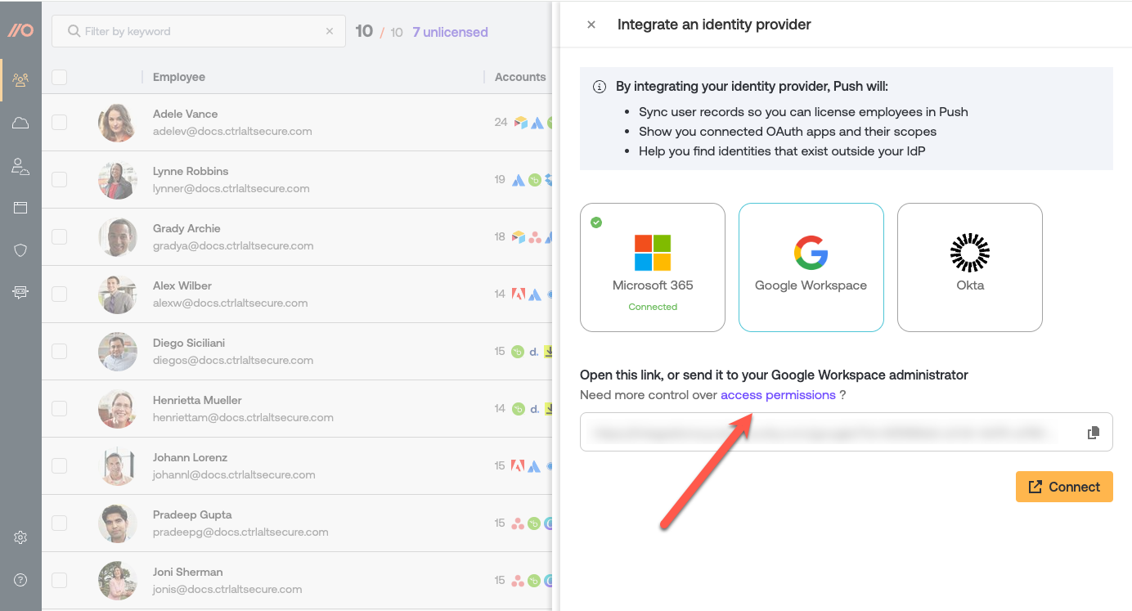Viewport: 1132px width, 611px height.
Task: Open the settings gear in sidebar
Action: tap(20, 537)
